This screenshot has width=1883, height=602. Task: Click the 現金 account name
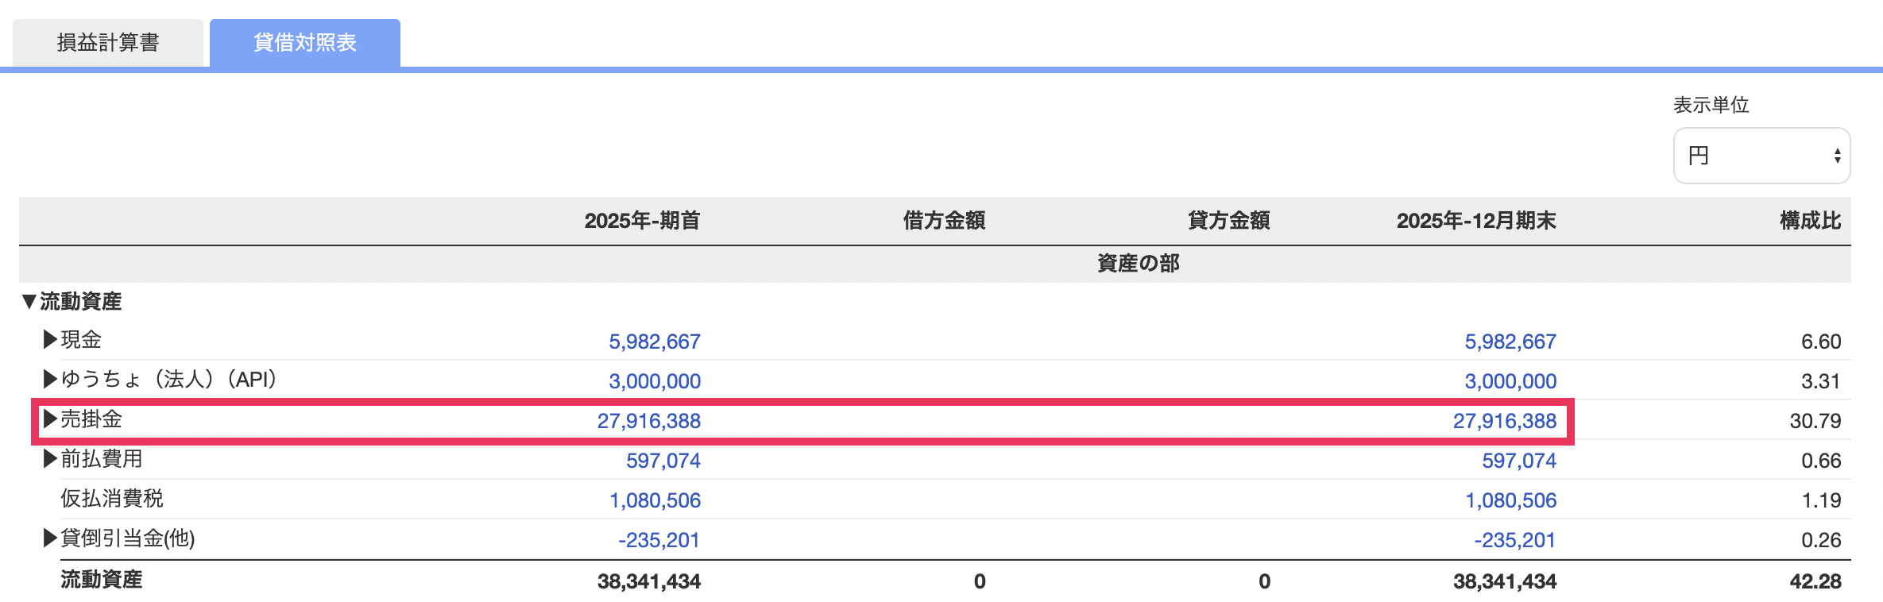coord(81,340)
